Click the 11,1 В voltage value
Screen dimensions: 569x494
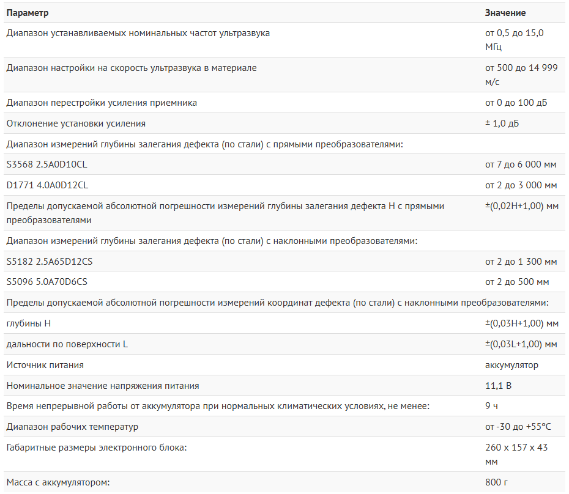[x=498, y=386]
